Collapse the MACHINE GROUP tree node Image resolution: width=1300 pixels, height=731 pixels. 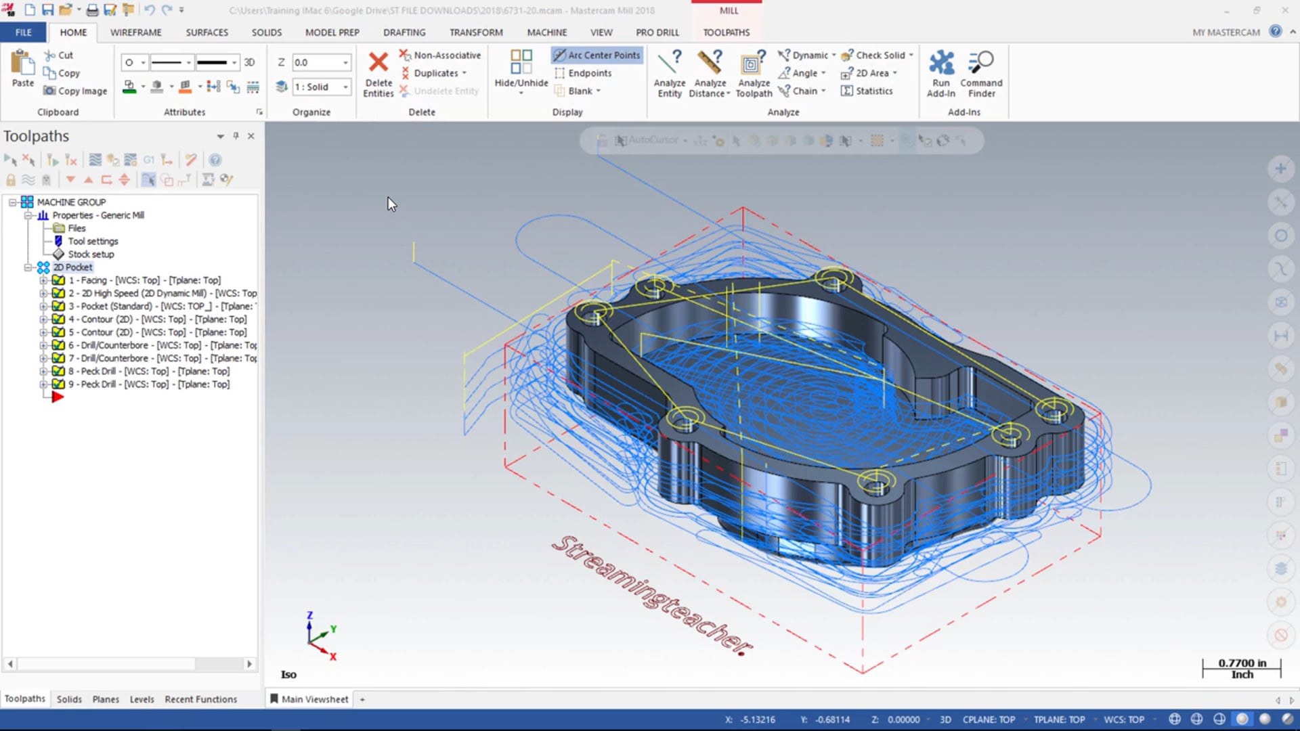tap(12, 202)
